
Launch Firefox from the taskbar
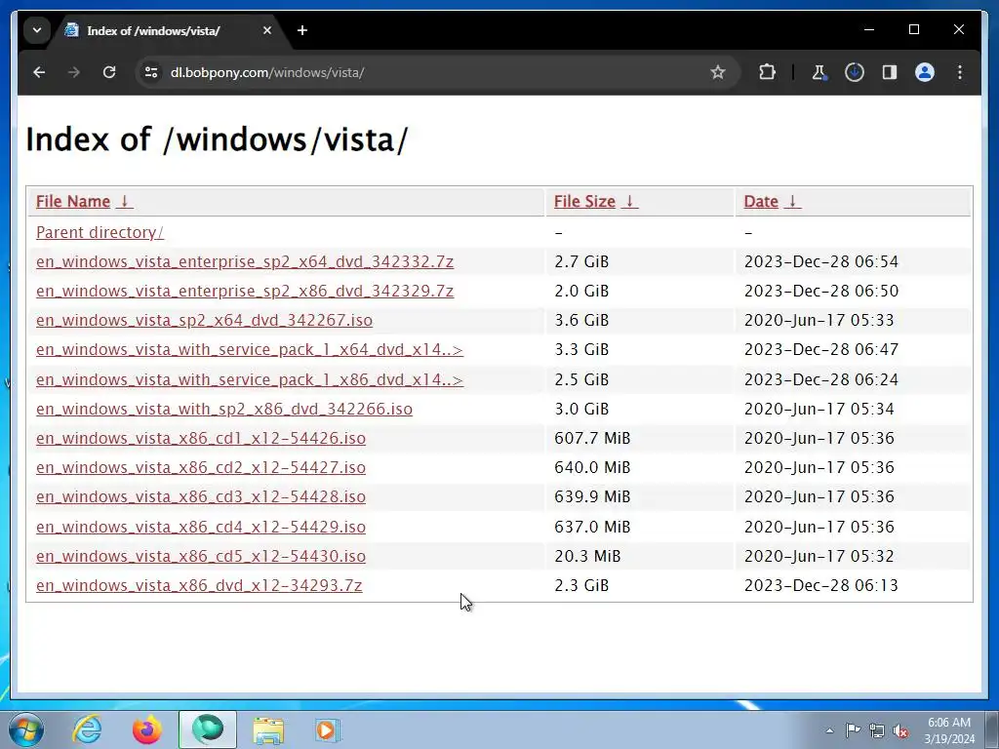[x=147, y=729]
